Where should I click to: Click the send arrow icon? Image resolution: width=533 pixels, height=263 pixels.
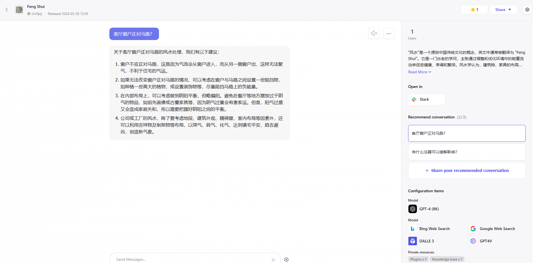click(x=273, y=260)
